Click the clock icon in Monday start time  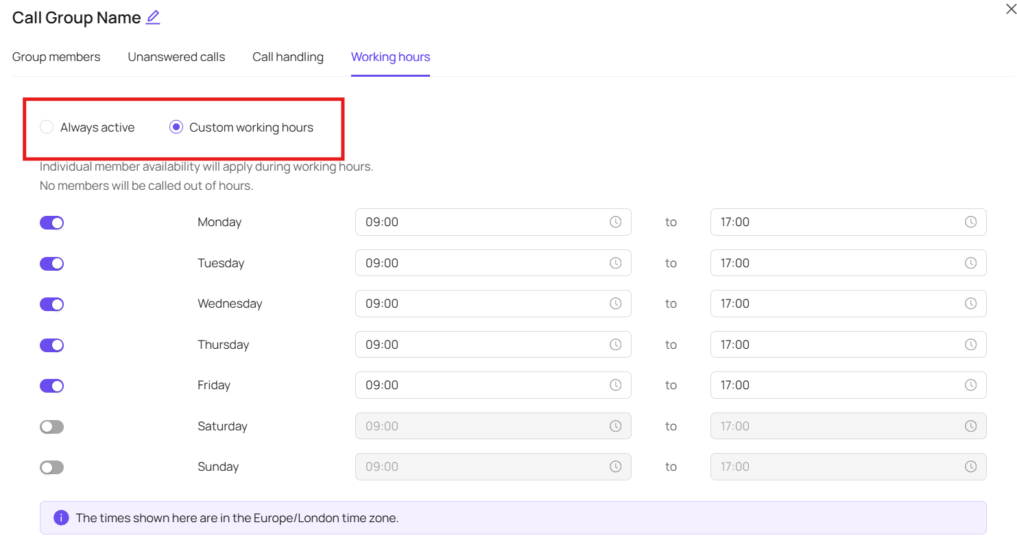click(x=616, y=222)
